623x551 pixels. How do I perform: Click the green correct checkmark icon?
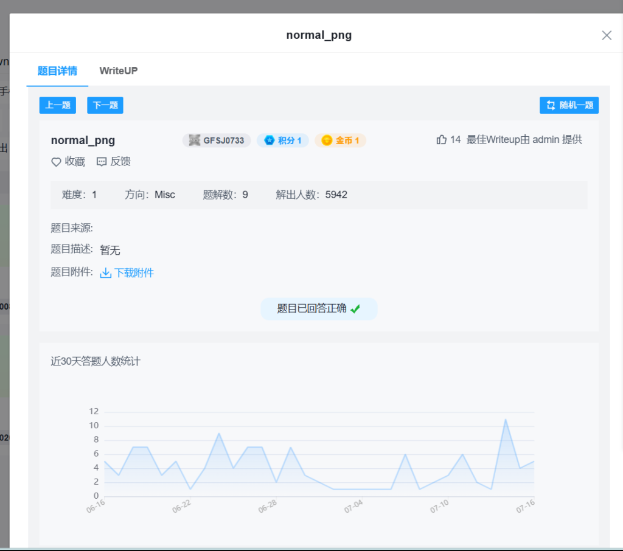click(355, 309)
